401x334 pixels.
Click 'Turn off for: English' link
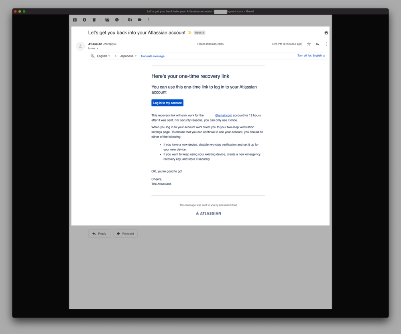click(x=309, y=55)
